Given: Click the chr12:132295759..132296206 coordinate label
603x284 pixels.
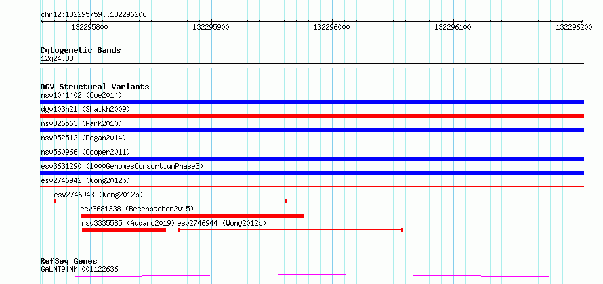Looking at the screenshot, I should coord(93,15).
